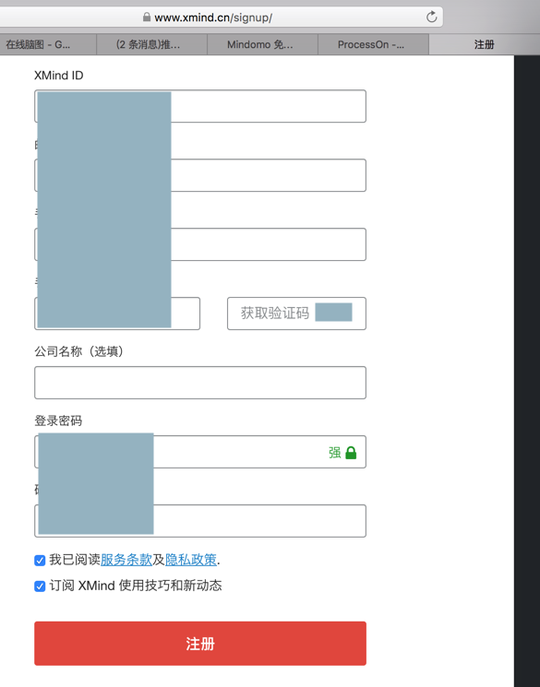The image size is (540, 687).
Task: Click the 强 password strength text
Action: (x=335, y=453)
